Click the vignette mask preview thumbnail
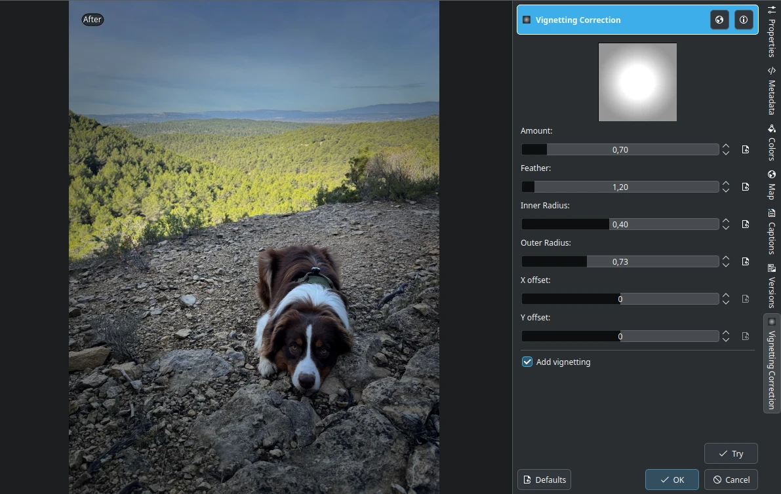Image resolution: width=781 pixels, height=494 pixels. [637, 81]
